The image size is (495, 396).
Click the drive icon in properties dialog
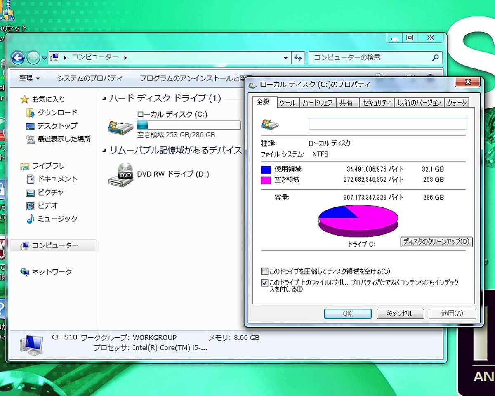pyautogui.click(x=270, y=124)
